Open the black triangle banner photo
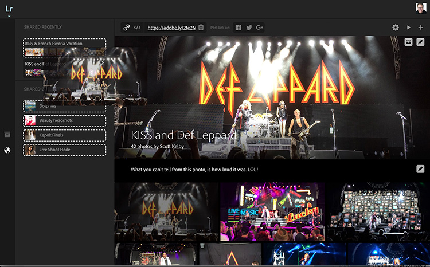The height and width of the screenshot is (267, 430). coord(230,254)
